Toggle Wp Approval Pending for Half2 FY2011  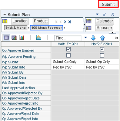(102, 55)
